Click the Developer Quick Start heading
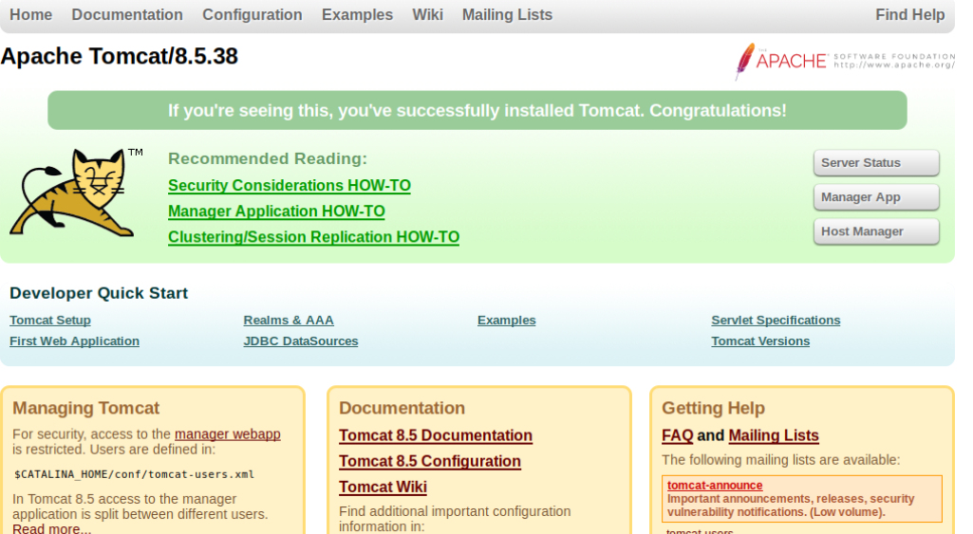 click(99, 293)
